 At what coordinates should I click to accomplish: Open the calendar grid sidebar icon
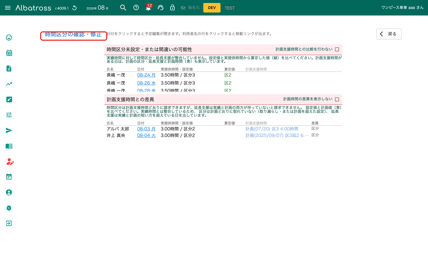coord(9,53)
